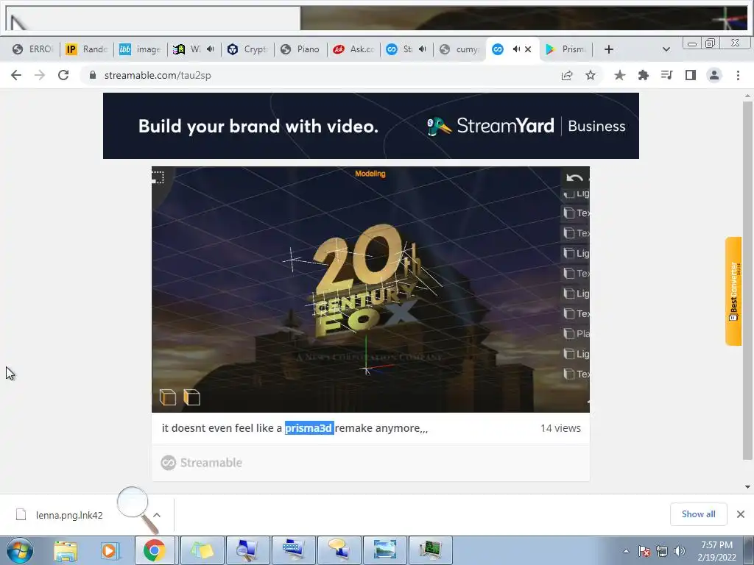
Task: Click the forward navigation arrow
Action: click(x=40, y=76)
